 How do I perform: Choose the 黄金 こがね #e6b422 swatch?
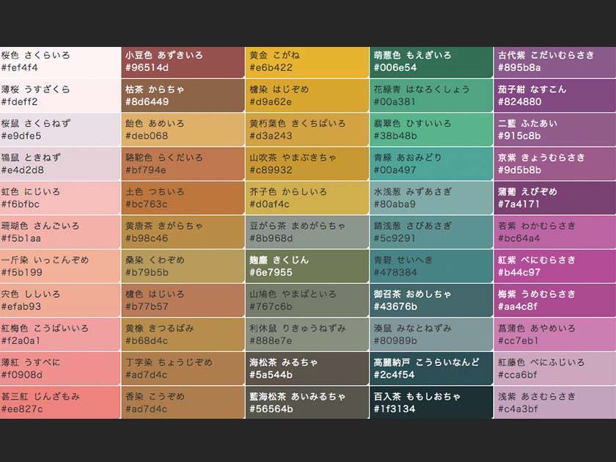click(307, 62)
